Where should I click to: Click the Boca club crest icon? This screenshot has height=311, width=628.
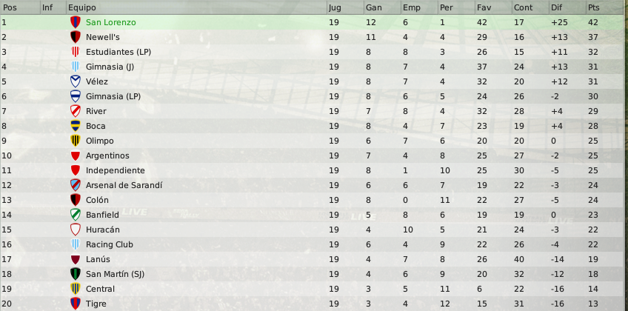click(75, 126)
